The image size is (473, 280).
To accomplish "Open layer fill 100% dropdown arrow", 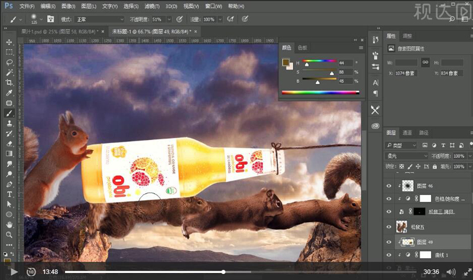I will point(469,167).
